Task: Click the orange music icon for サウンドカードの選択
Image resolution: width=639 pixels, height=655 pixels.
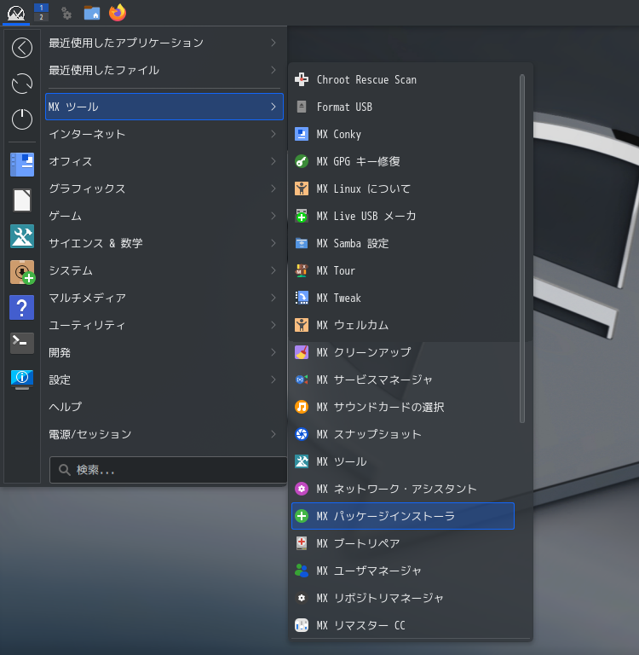Action: (302, 407)
